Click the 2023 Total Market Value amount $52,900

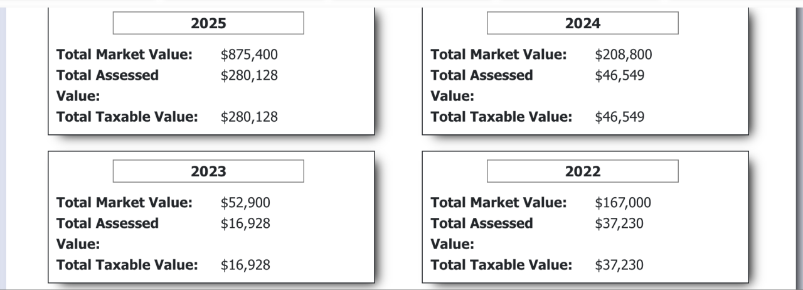[245, 203]
